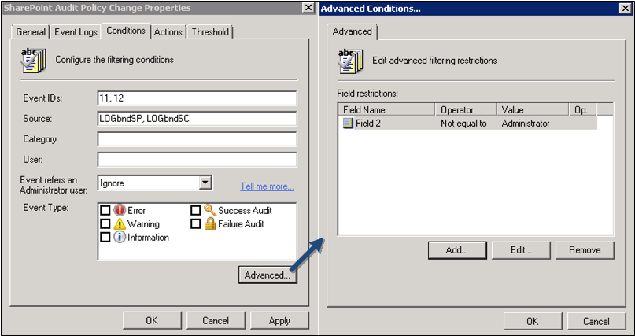Viewport: 635px width, 336px height.
Task: Open the Event Logs tab
Action: (x=76, y=32)
